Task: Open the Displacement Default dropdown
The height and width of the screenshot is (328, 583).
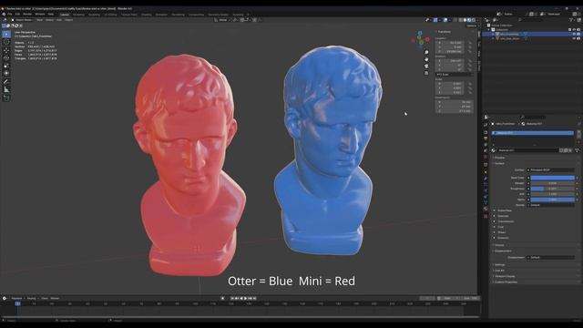Action: [x=550, y=257]
